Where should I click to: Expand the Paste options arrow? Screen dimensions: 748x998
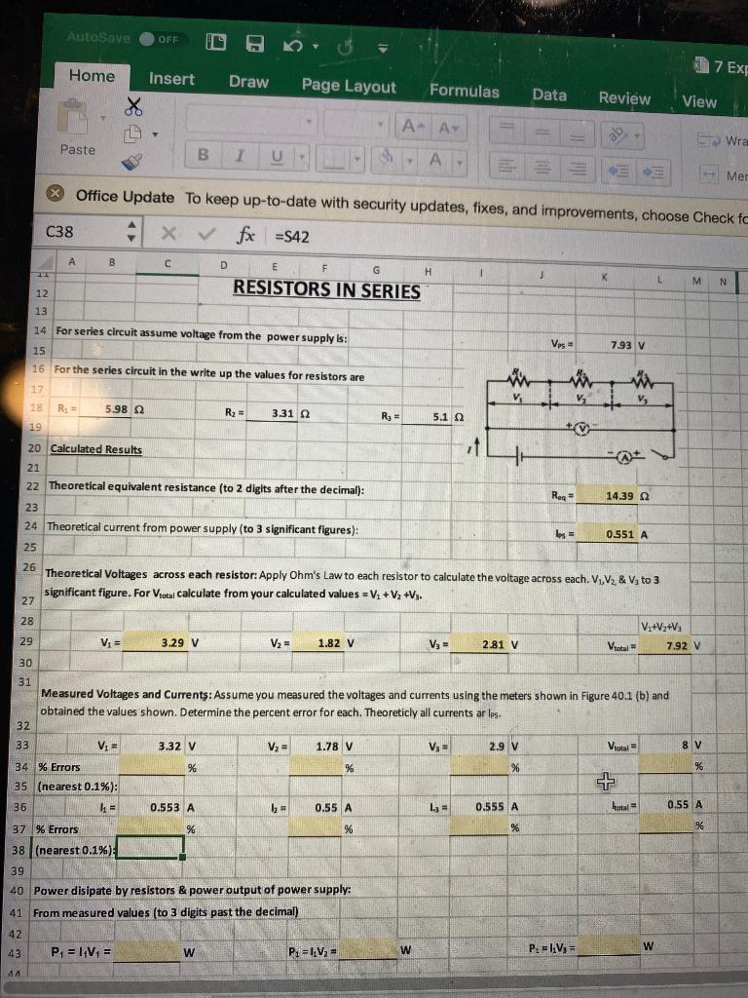pyautogui.click(x=103, y=118)
